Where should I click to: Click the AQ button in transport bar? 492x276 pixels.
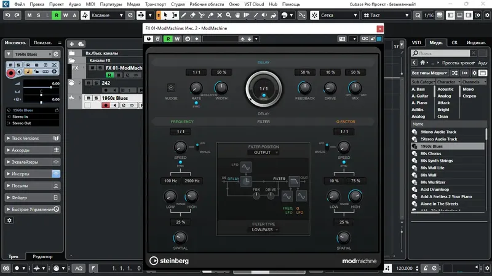click(x=79, y=268)
